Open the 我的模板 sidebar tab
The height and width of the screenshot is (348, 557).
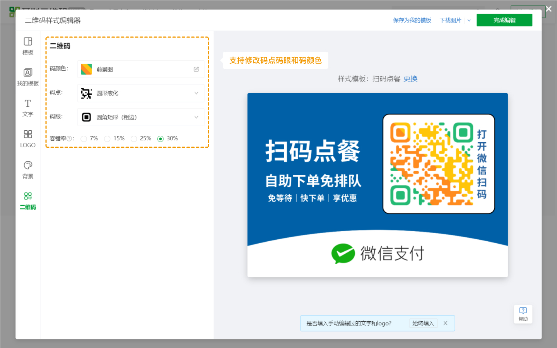pos(28,77)
